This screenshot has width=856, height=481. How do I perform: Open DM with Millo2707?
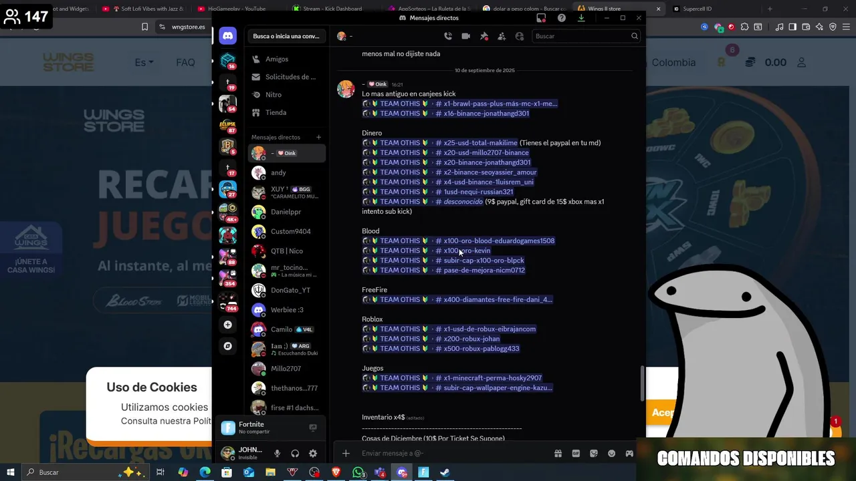click(286, 369)
